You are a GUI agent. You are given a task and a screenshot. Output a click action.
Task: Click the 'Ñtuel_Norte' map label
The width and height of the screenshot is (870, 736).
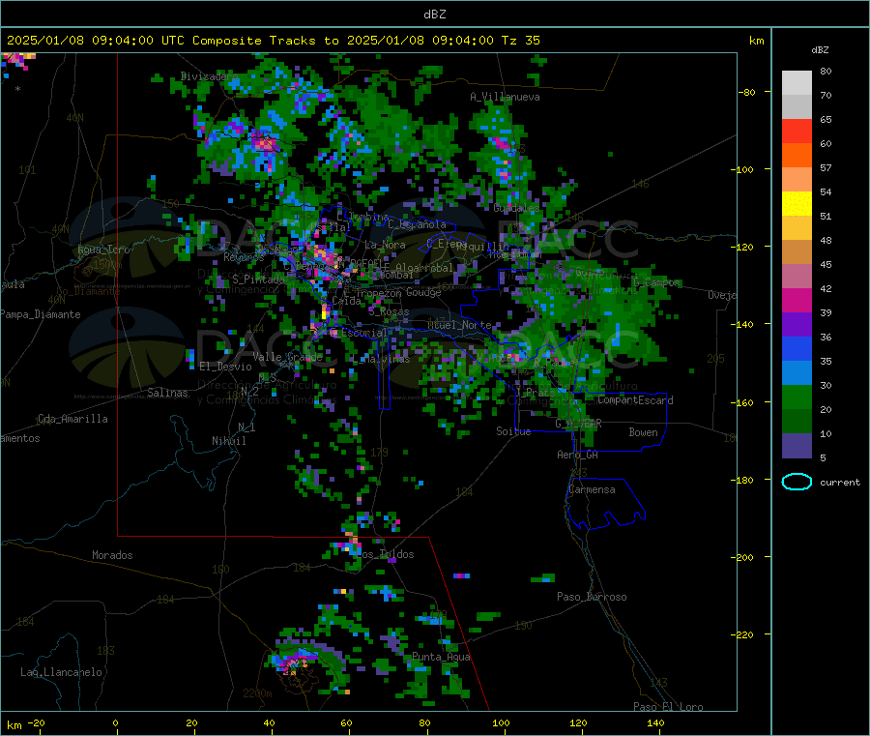[459, 325]
